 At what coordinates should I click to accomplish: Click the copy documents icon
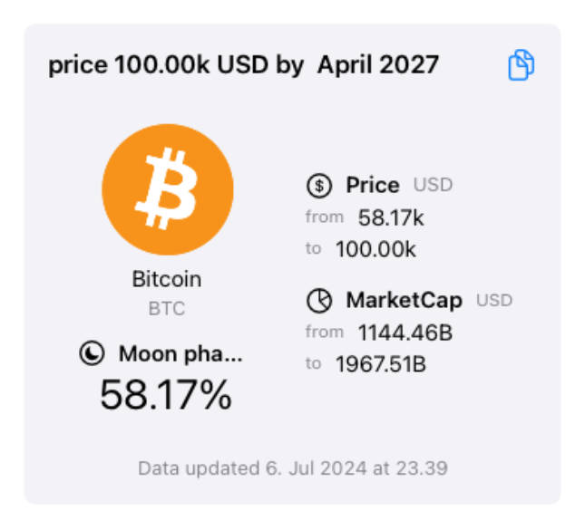(521, 65)
